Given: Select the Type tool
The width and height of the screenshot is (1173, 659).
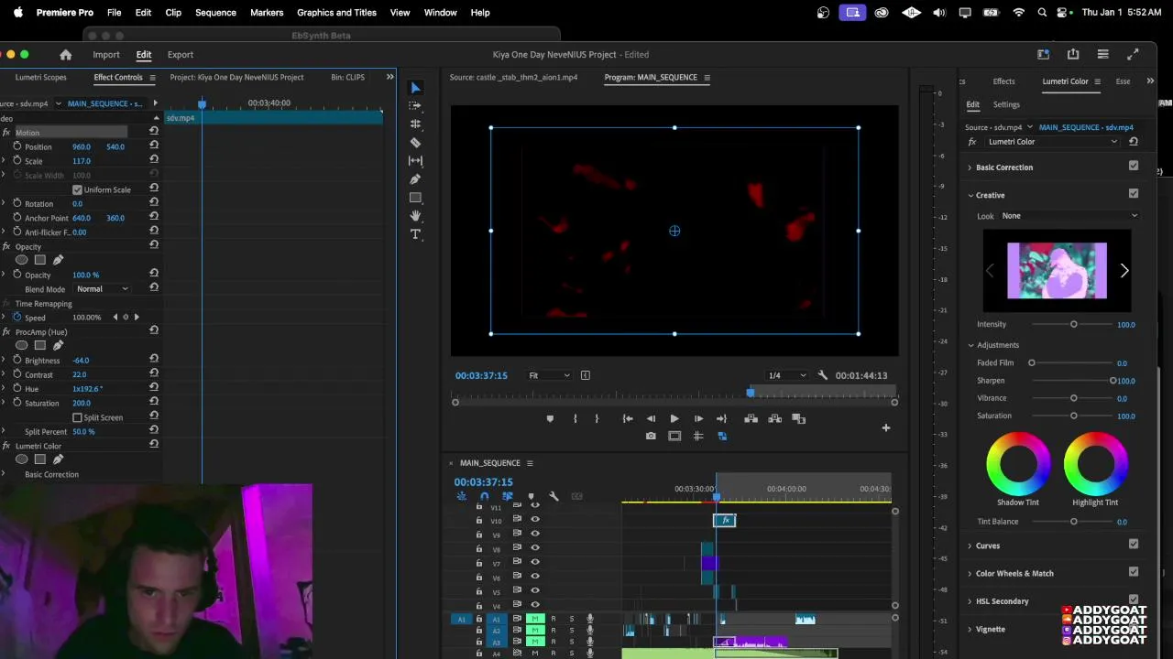Looking at the screenshot, I should point(415,234).
